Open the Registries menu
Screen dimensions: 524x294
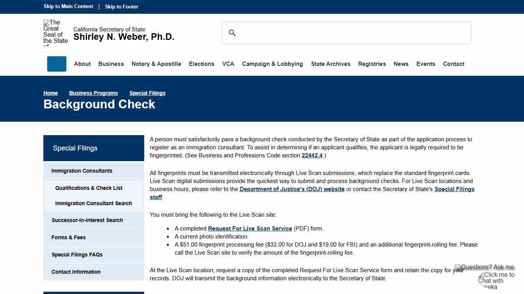click(x=372, y=64)
